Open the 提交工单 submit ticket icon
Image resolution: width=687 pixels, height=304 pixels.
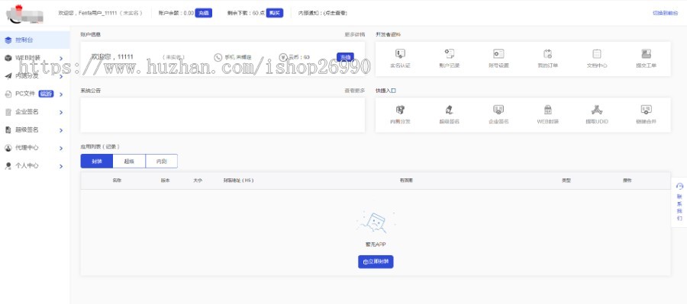pyautogui.click(x=646, y=54)
